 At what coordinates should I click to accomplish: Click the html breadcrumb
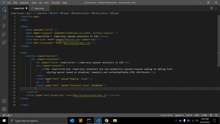coord(54,13)
